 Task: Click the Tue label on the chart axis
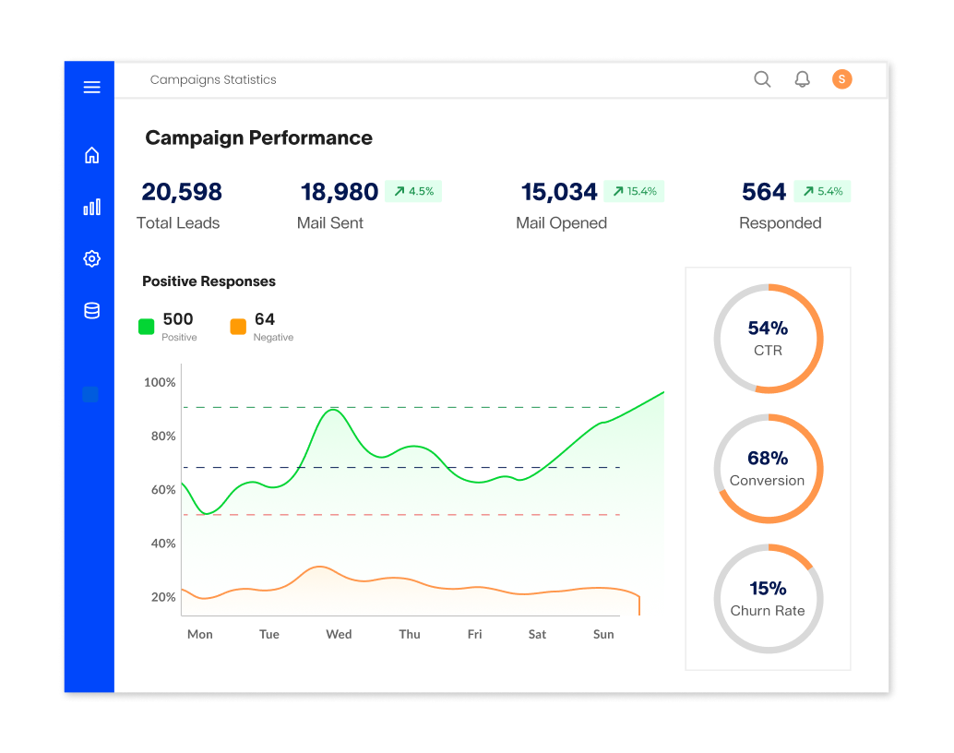pyautogui.click(x=268, y=634)
